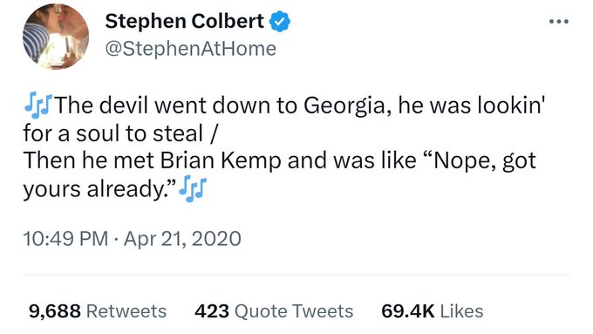593x334 pixels.
Task: Click the words "Then he met"
Action: pos(89,160)
